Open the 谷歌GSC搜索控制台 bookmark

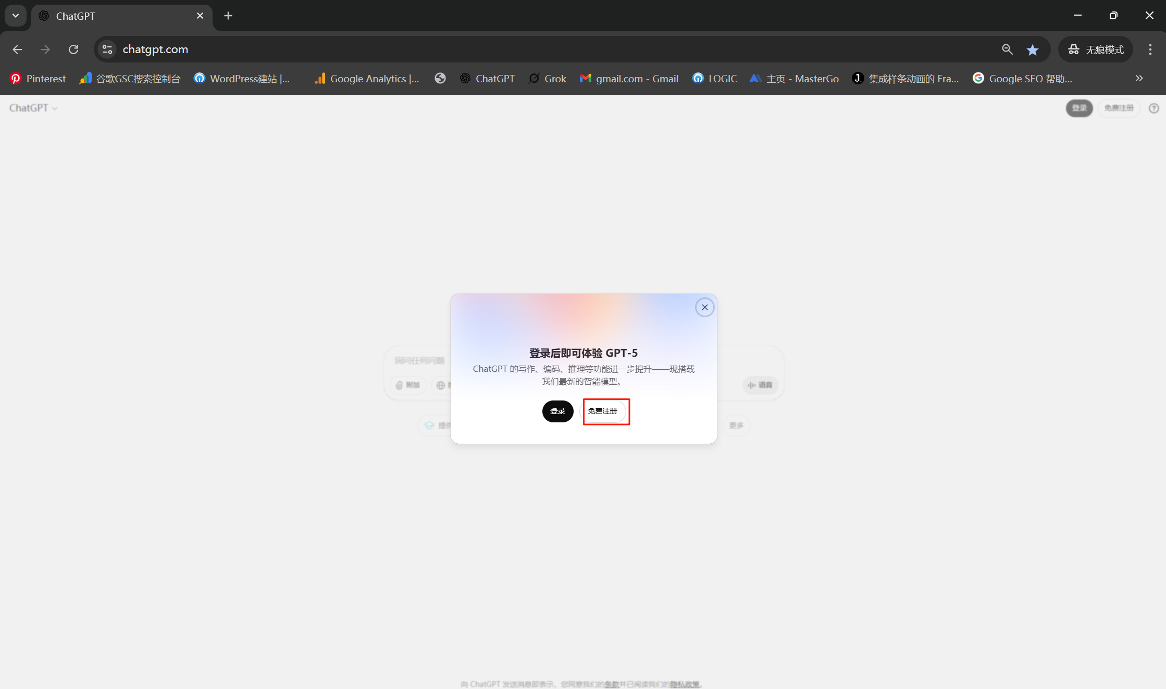pos(130,79)
